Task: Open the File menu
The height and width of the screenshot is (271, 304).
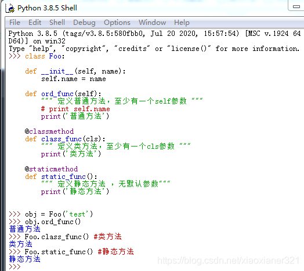Action: 15,23
